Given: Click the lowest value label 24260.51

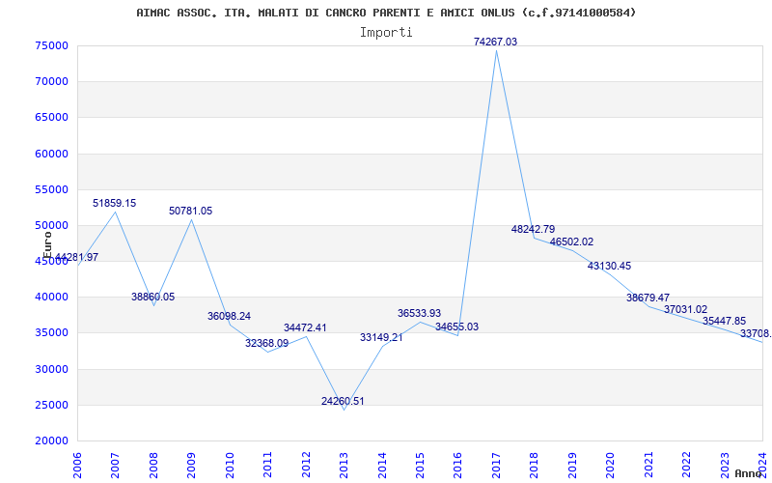Looking at the screenshot, I should pyautogui.click(x=343, y=401).
